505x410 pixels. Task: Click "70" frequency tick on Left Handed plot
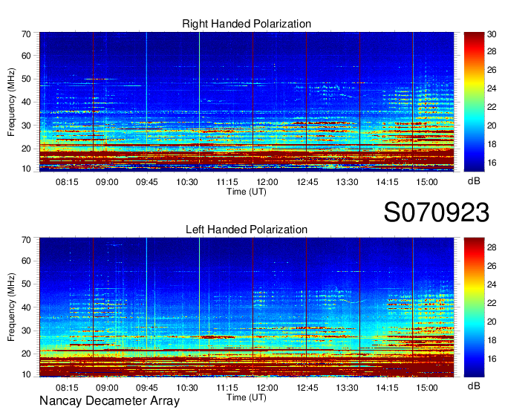coord(26,240)
